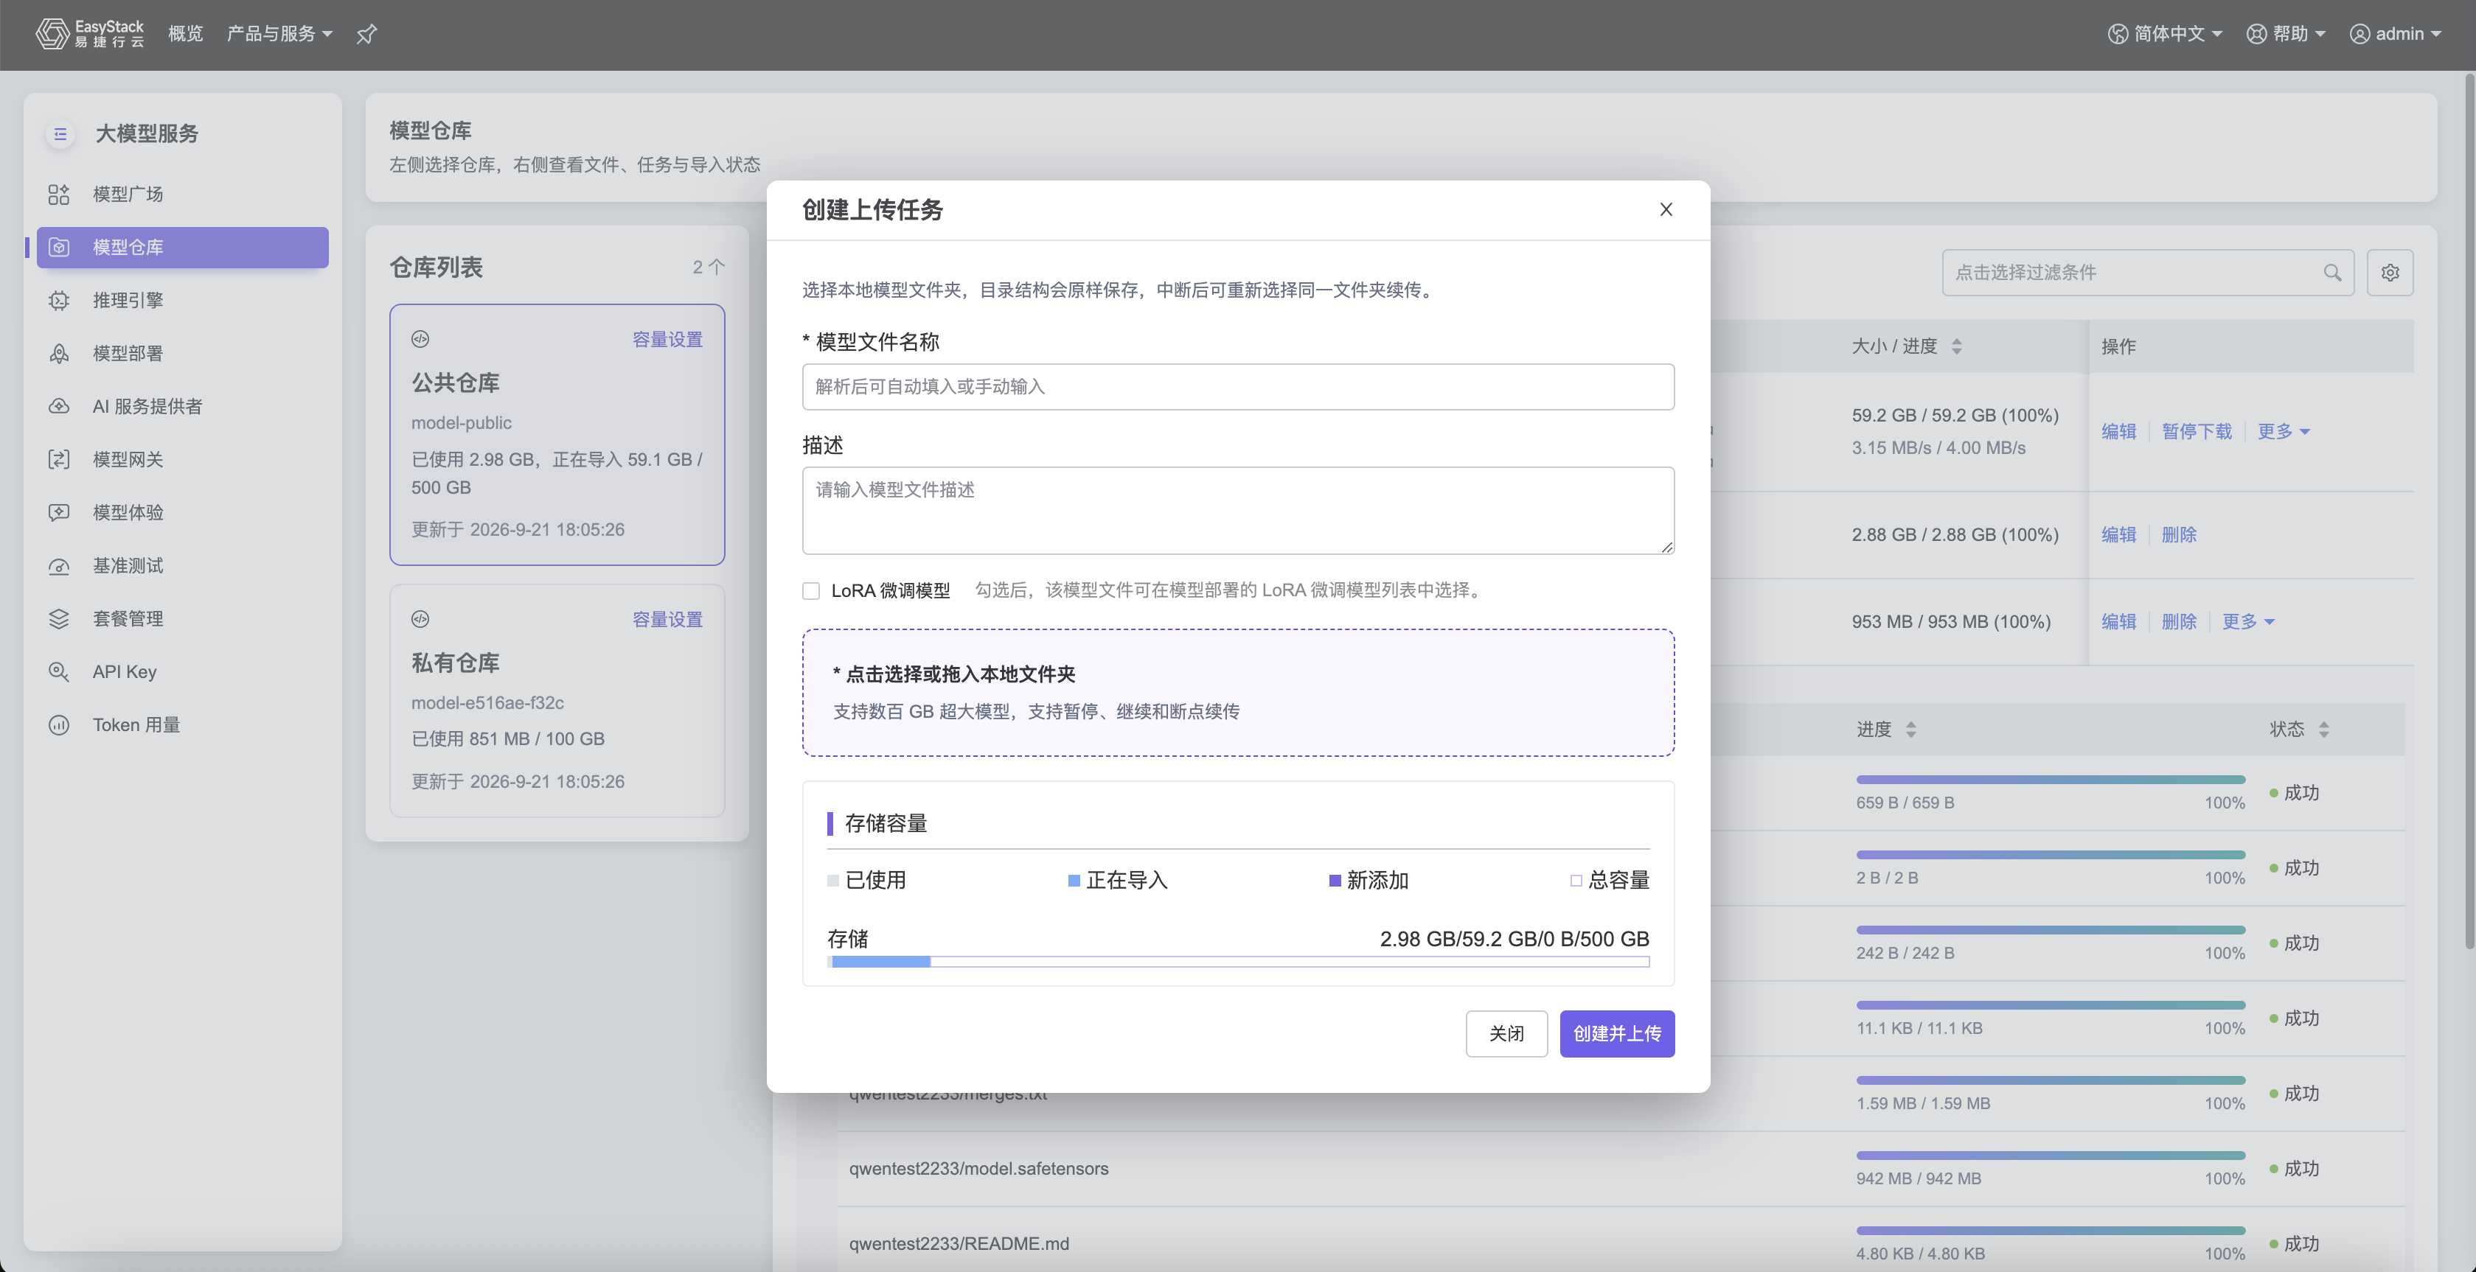Click the search magnifier icon in filter box
Viewport: 2476px width, 1272px height.
click(2331, 273)
